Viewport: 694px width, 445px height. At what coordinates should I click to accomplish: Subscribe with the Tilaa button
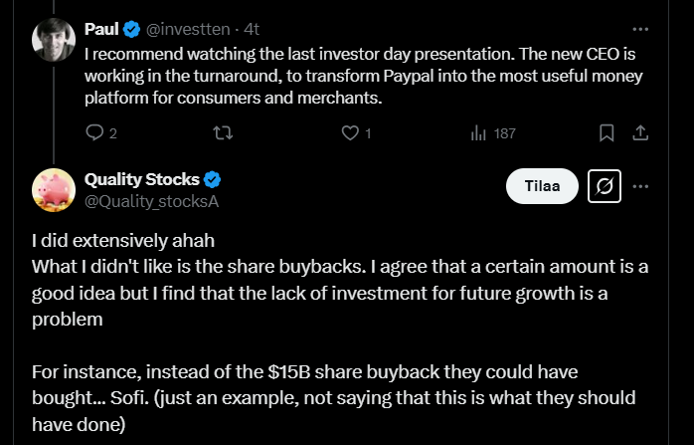542,186
